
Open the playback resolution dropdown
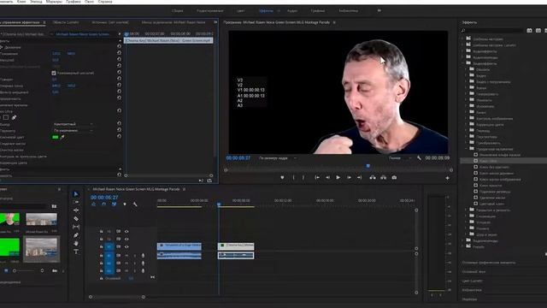[x=399, y=157]
